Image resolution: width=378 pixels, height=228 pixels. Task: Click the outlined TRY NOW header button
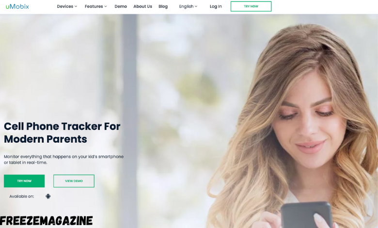tap(251, 6)
